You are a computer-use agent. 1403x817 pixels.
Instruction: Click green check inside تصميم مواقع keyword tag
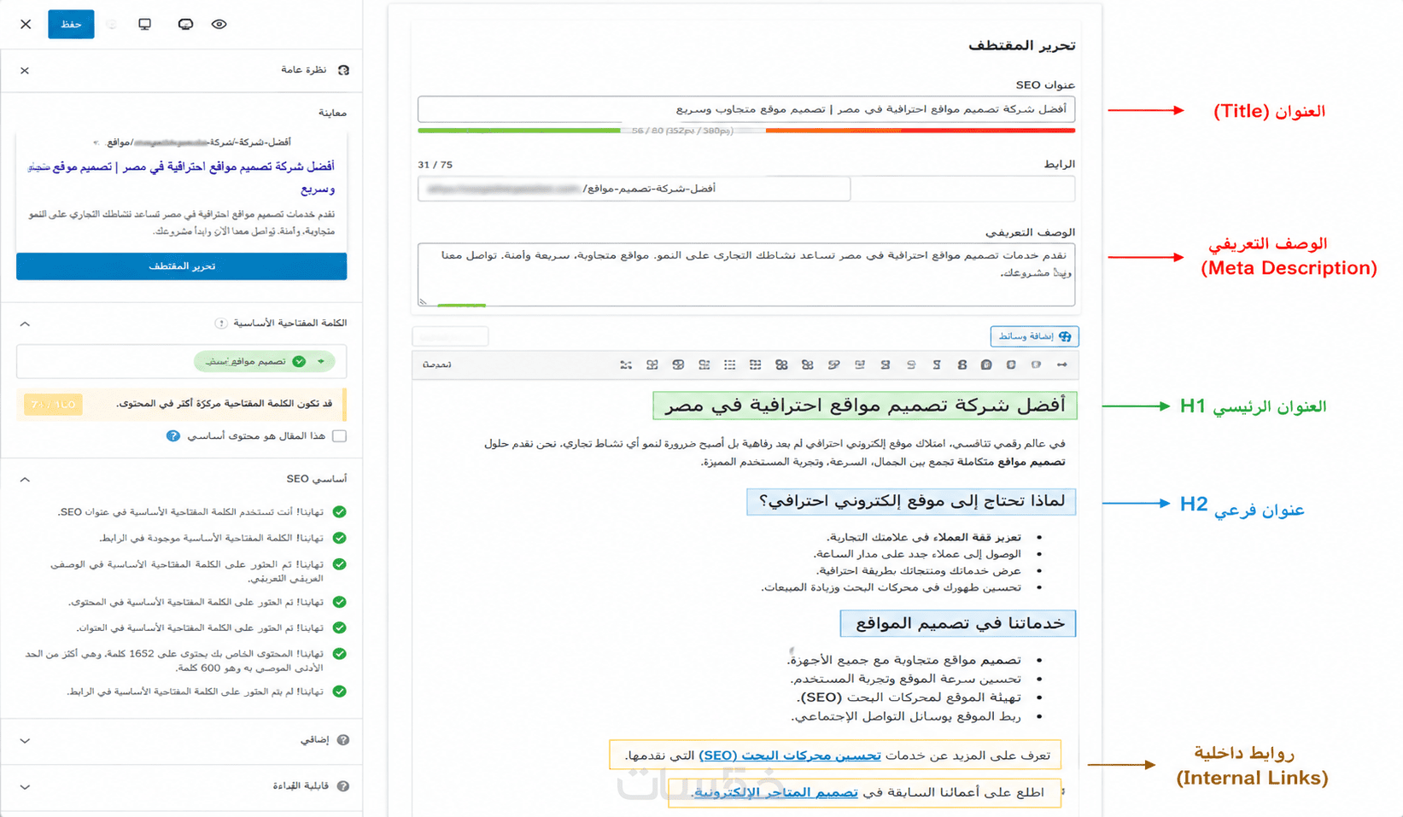pos(299,361)
